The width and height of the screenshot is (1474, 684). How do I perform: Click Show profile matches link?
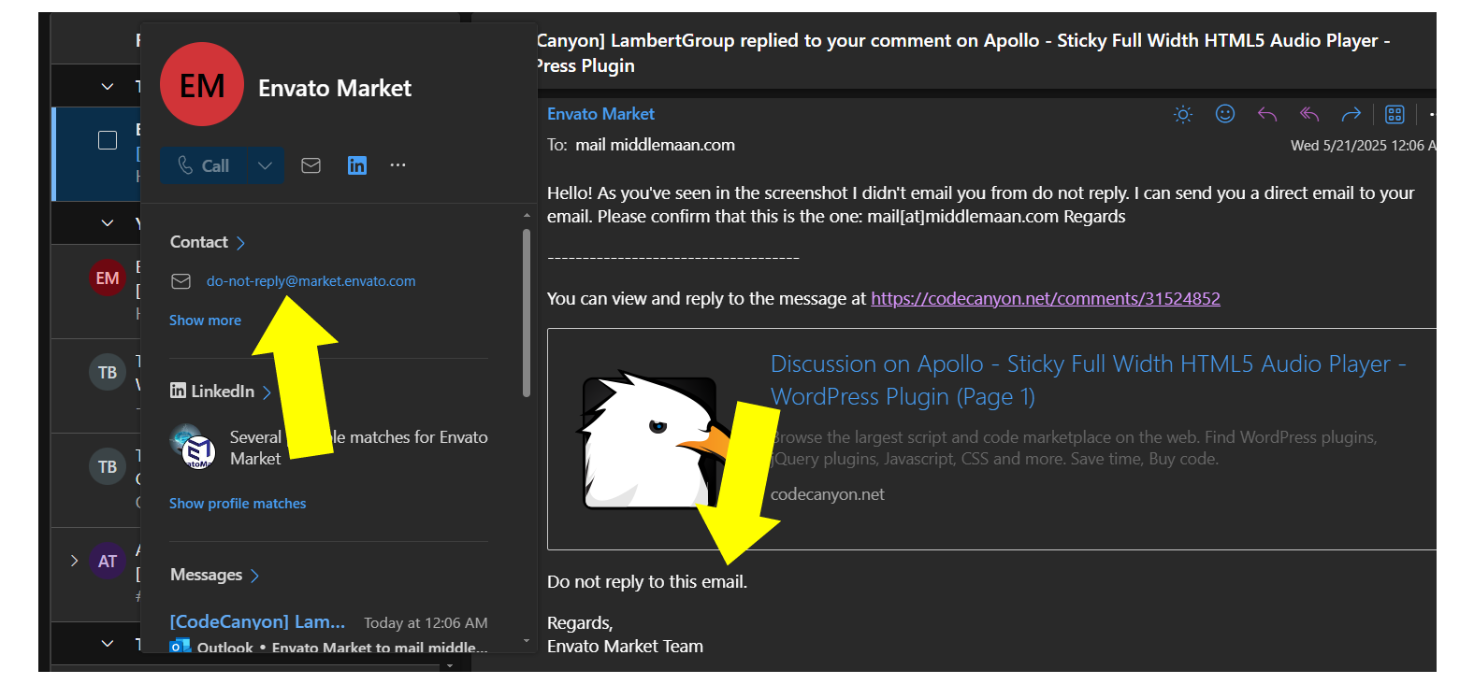tap(238, 504)
